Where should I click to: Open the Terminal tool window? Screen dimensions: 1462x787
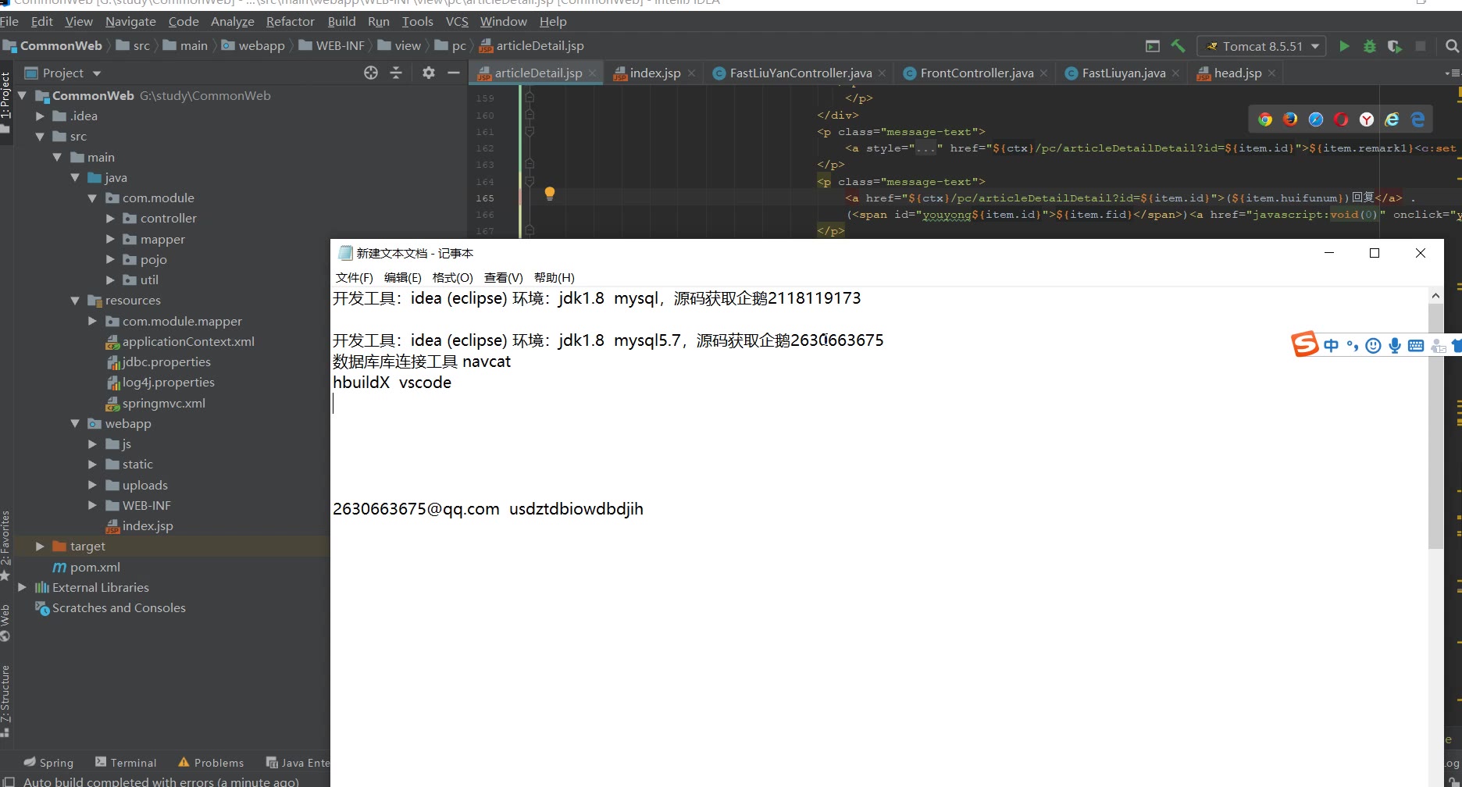[126, 763]
